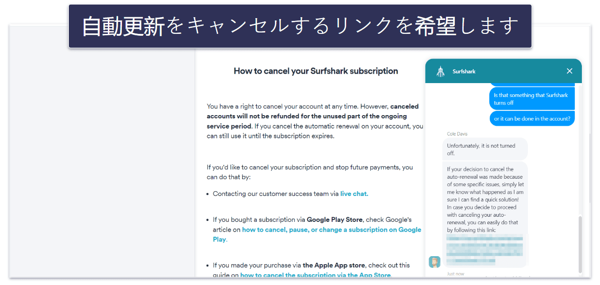Screen dimensions: 600x285
Task: Click the 'Just now' timestamp
Action: click(x=456, y=274)
